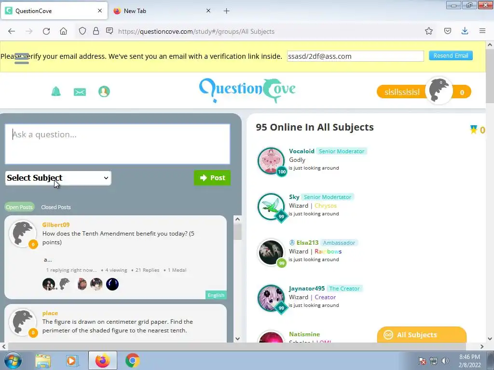Open the browser downloads panel
The image size is (494, 370).
[x=465, y=31]
